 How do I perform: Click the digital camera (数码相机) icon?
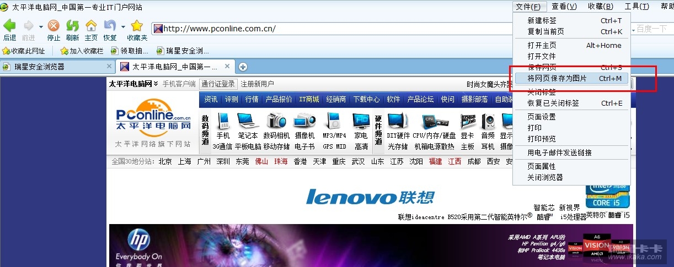pyautogui.click(x=276, y=121)
